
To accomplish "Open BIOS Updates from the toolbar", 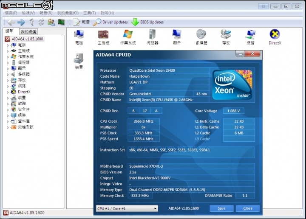I will tap(147, 22).
